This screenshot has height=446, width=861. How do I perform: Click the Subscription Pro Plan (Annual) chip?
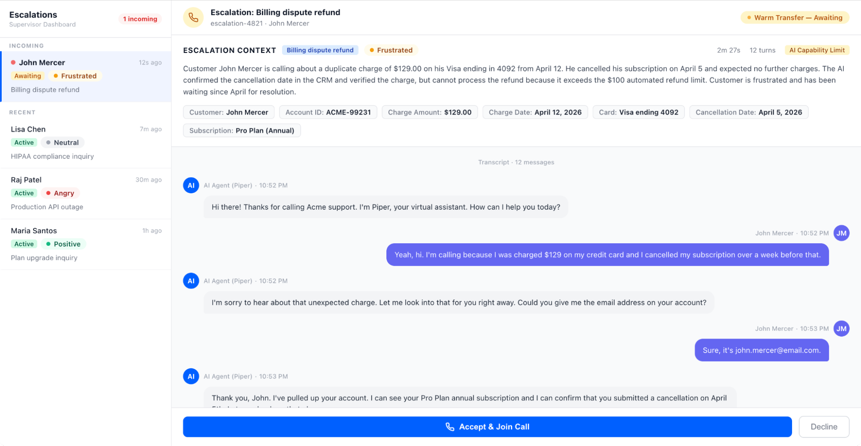(x=242, y=130)
